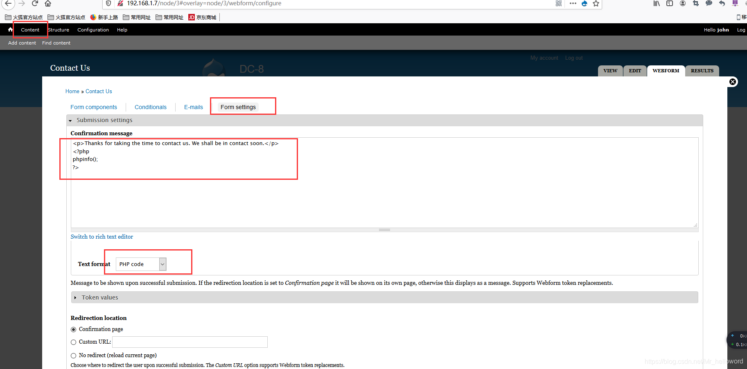Click the Hello john user link

coord(716,30)
